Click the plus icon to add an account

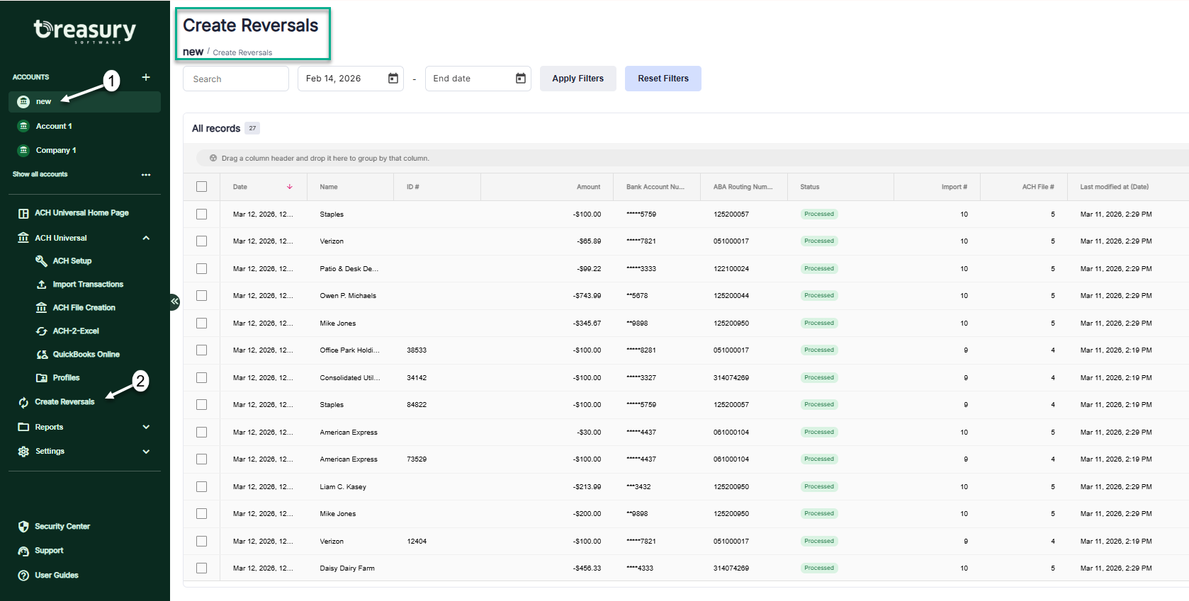coord(146,77)
